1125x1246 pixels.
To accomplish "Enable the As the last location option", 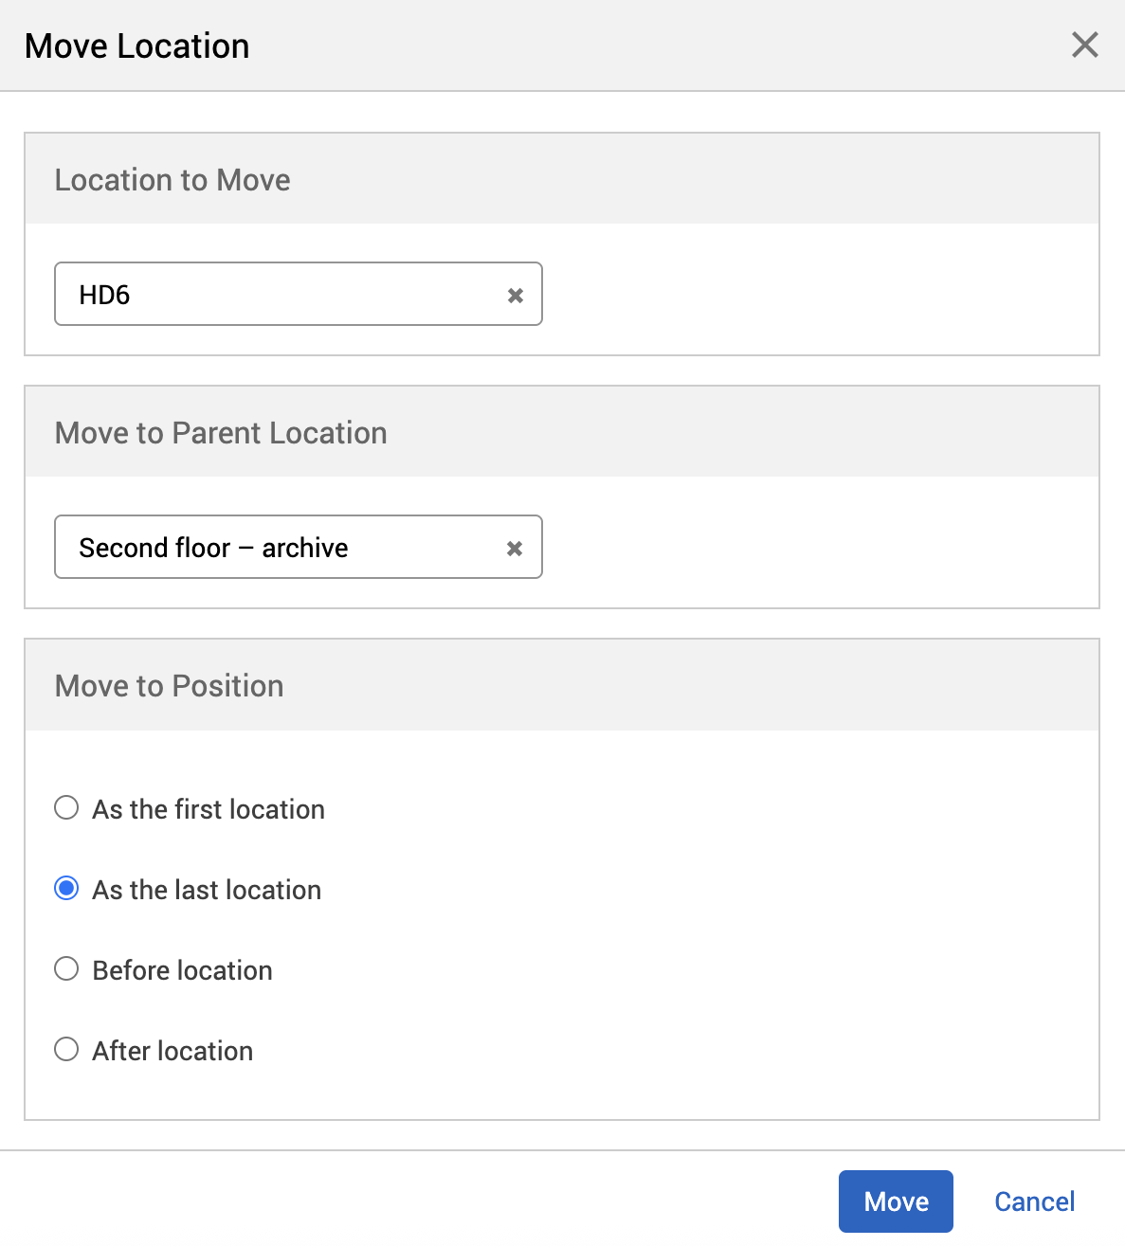I will (x=66, y=888).
